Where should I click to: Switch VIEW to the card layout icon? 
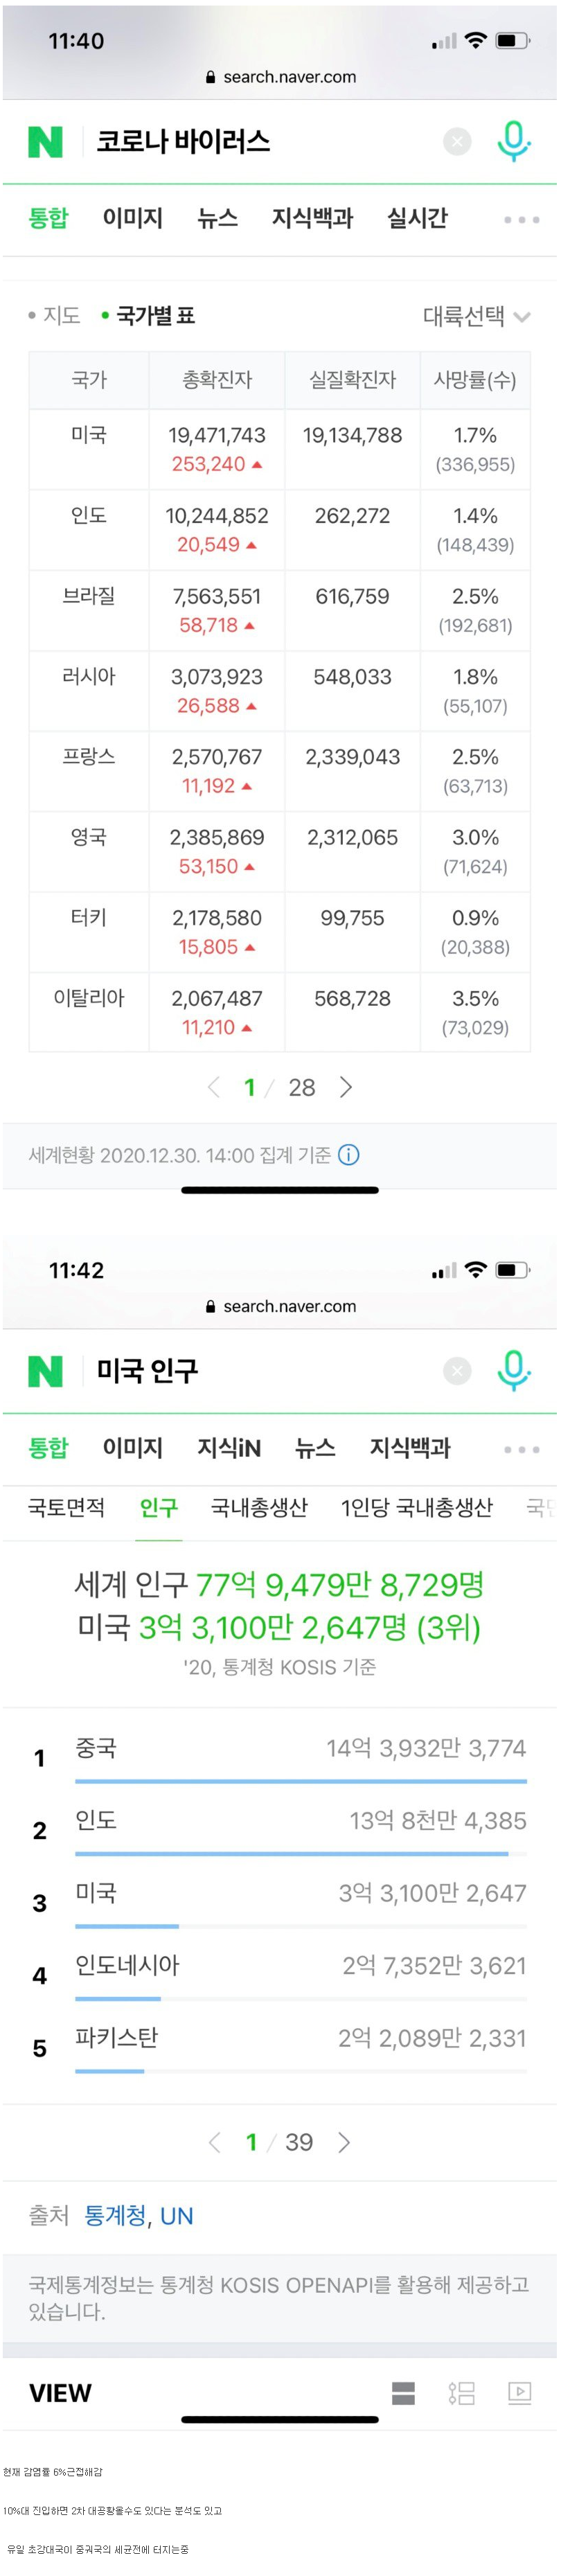(403, 2393)
